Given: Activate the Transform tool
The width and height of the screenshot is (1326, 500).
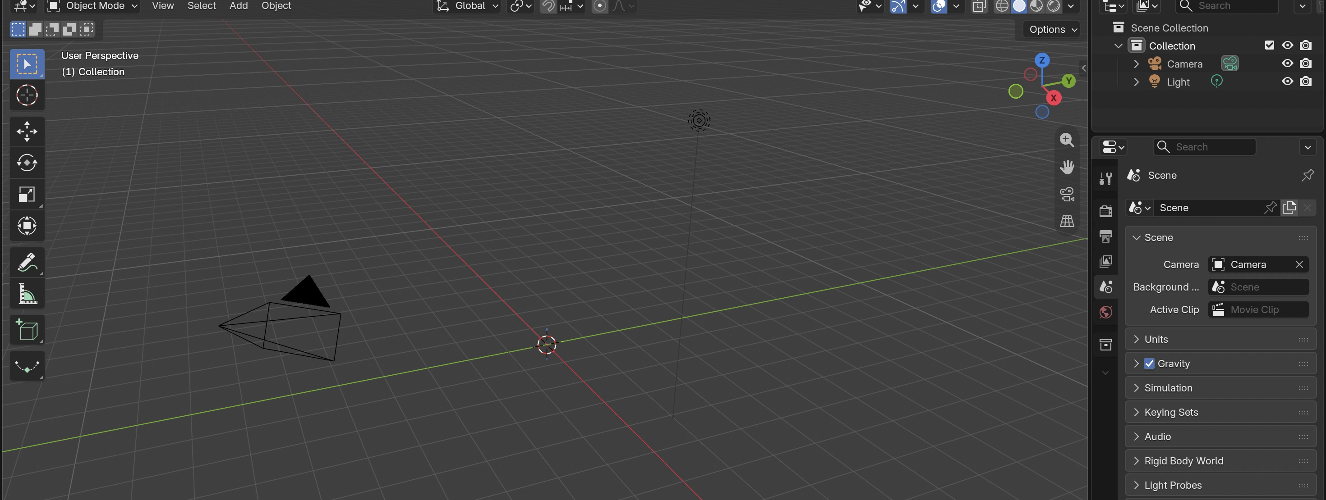Looking at the screenshot, I should pyautogui.click(x=27, y=226).
